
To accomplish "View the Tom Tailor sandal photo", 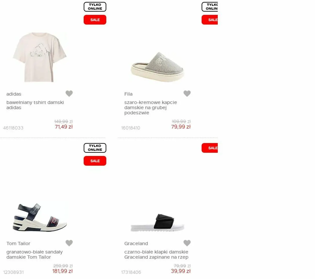I will click(x=40, y=217).
